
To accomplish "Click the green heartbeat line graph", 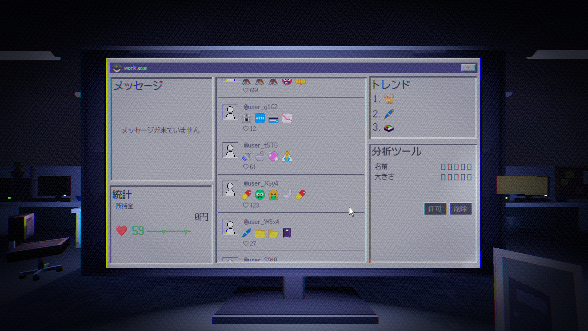I will coord(169,231).
